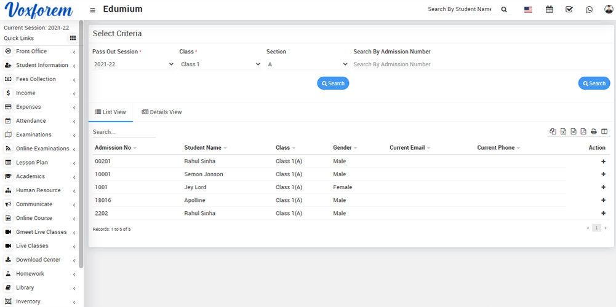The width and height of the screenshot is (616, 307).
Task: Switch to Details View tab
Action: click(x=162, y=112)
